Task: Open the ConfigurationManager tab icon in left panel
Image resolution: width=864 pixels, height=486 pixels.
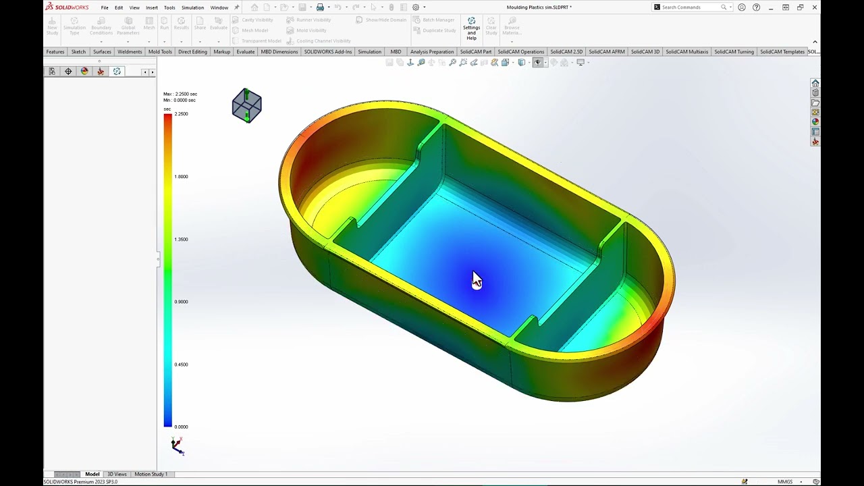Action: click(x=52, y=72)
